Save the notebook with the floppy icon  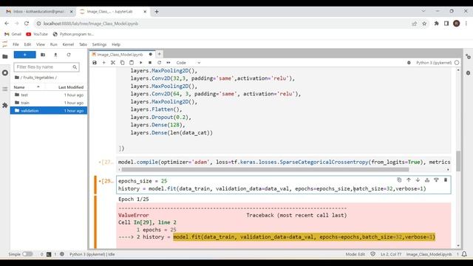point(95,63)
